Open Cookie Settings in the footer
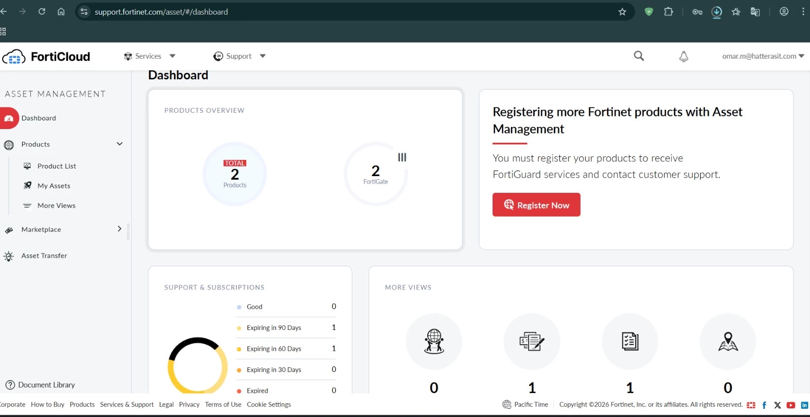The height and width of the screenshot is (417, 810). (x=269, y=405)
